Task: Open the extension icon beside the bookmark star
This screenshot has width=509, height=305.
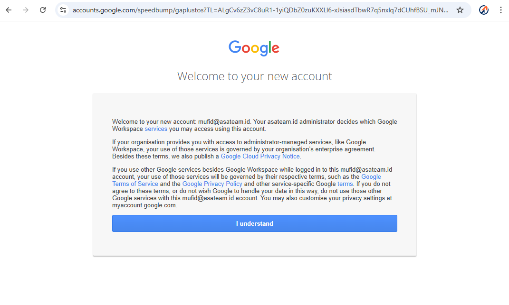Action: 484,10
